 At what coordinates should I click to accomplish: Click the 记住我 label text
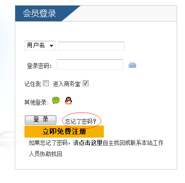tap(33, 84)
